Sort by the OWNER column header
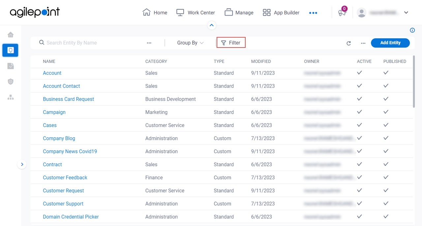The height and width of the screenshot is (226, 422). pos(312,61)
